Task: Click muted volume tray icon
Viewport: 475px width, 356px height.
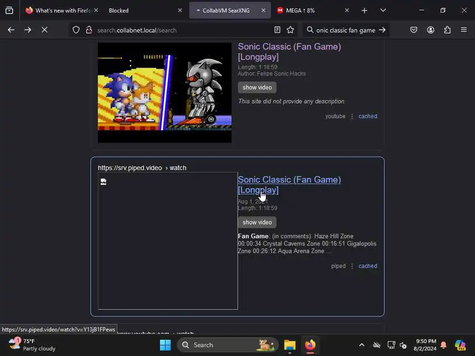Action: (403, 345)
